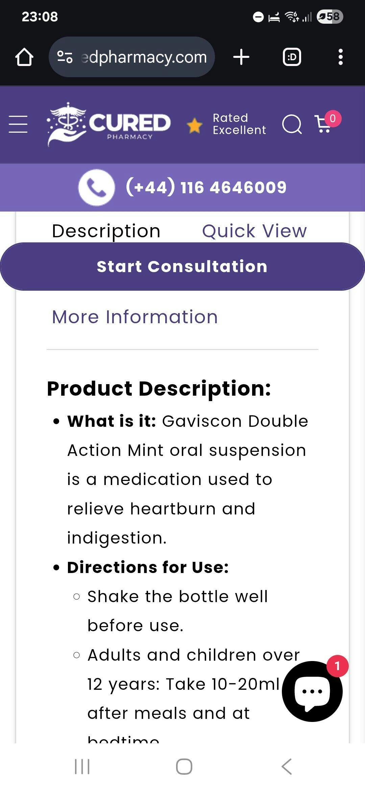Image resolution: width=365 pixels, height=792 pixels.
Task: Tap the Start Consultation button
Action: (182, 266)
